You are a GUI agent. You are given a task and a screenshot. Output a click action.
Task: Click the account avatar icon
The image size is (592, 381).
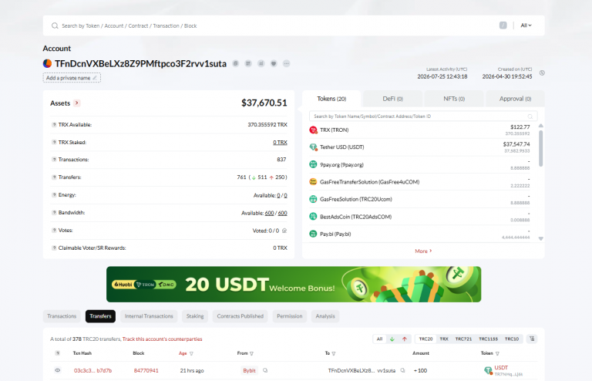47,63
